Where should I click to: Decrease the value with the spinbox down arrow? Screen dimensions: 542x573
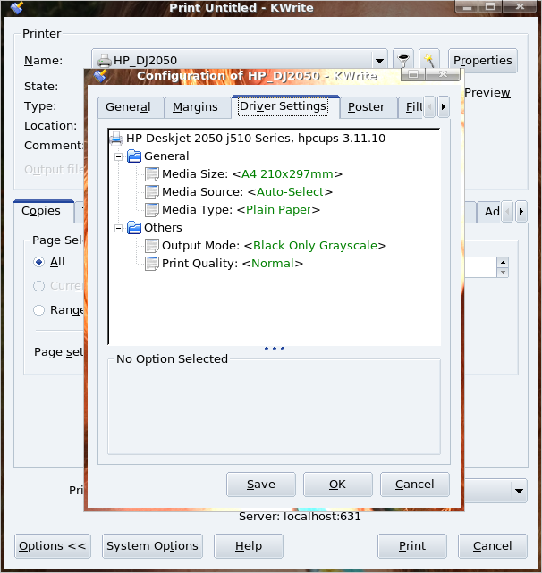503,273
